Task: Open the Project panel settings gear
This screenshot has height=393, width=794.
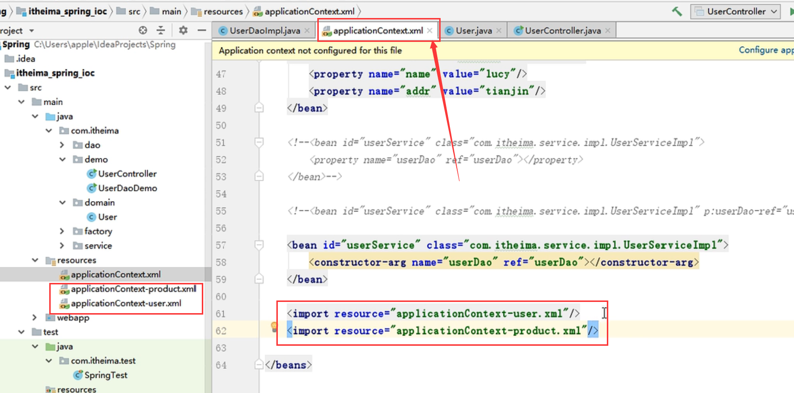Action: click(183, 30)
